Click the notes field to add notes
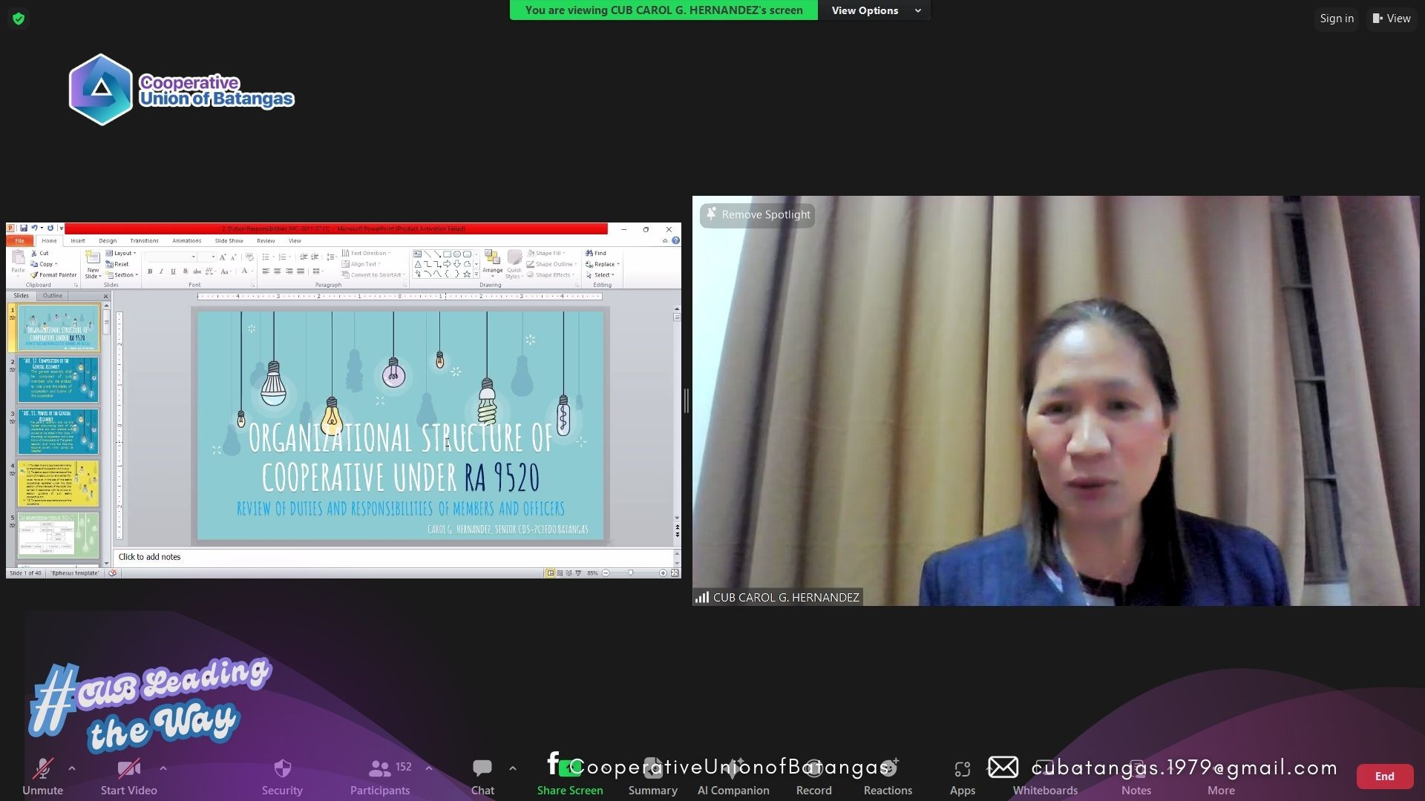The width and height of the screenshot is (1425, 801). (x=393, y=557)
